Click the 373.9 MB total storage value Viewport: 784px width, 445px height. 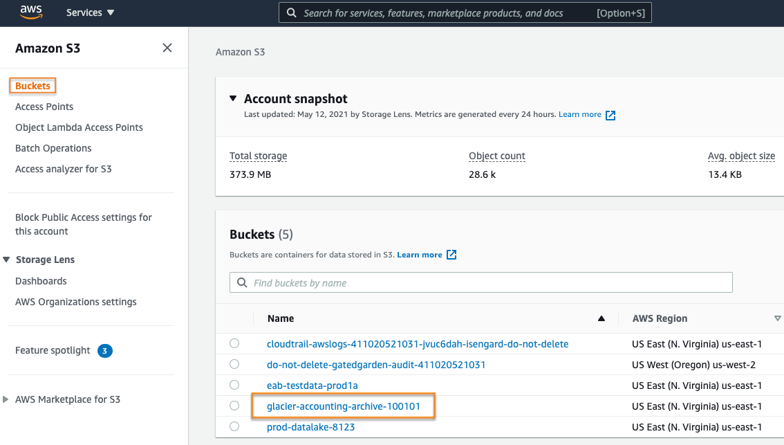(x=250, y=174)
